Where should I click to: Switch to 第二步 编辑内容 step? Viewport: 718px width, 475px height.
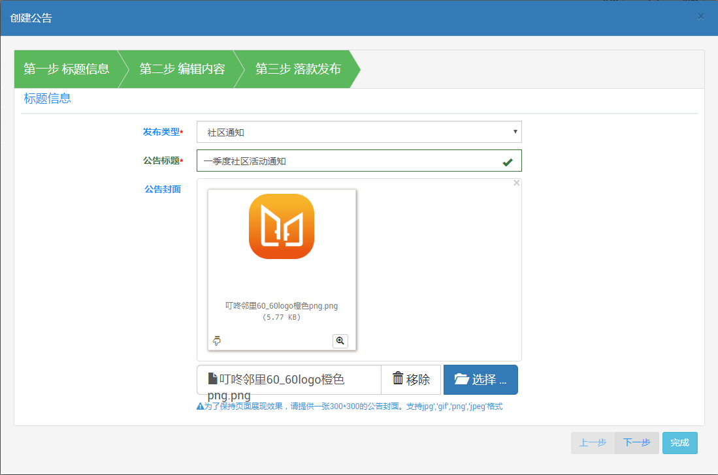point(182,69)
